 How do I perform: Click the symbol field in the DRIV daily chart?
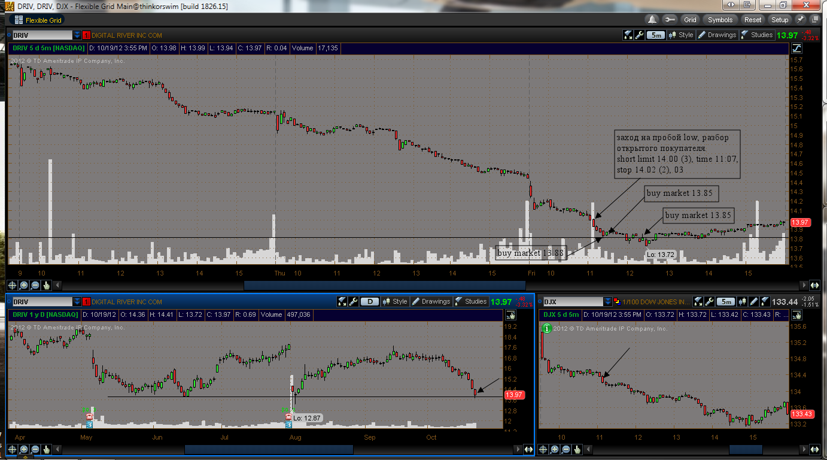pyautogui.click(x=42, y=301)
